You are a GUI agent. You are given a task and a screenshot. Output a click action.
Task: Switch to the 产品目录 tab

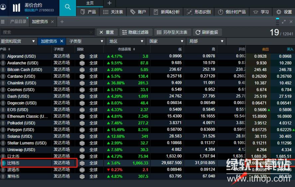coord(18,22)
